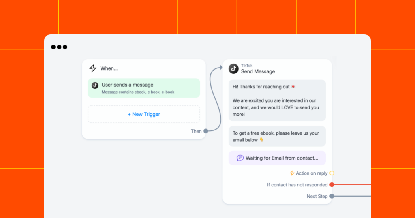
Task: Click the pointing-down emoji in ebook message
Action: point(261,140)
